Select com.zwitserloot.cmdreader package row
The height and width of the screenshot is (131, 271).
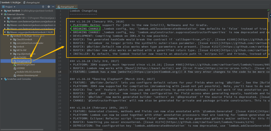tap(28, 43)
